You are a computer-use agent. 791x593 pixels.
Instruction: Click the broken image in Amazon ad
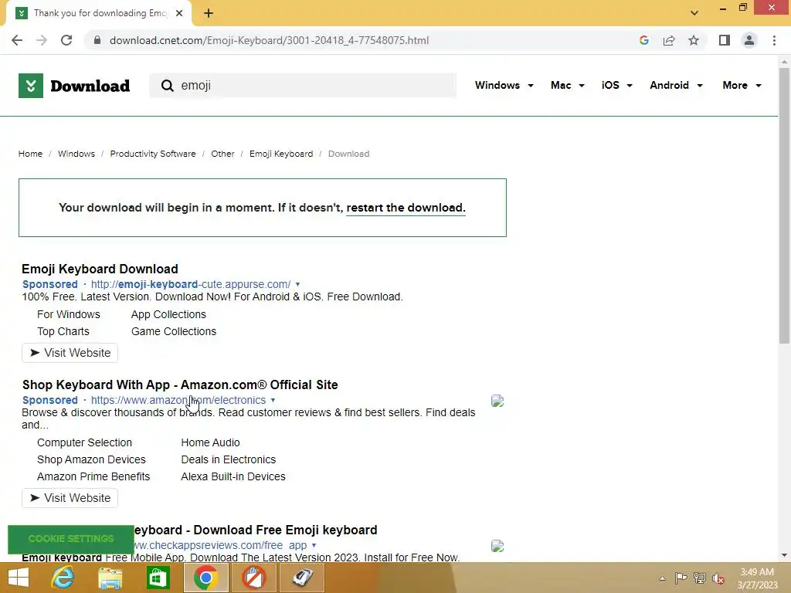click(497, 401)
